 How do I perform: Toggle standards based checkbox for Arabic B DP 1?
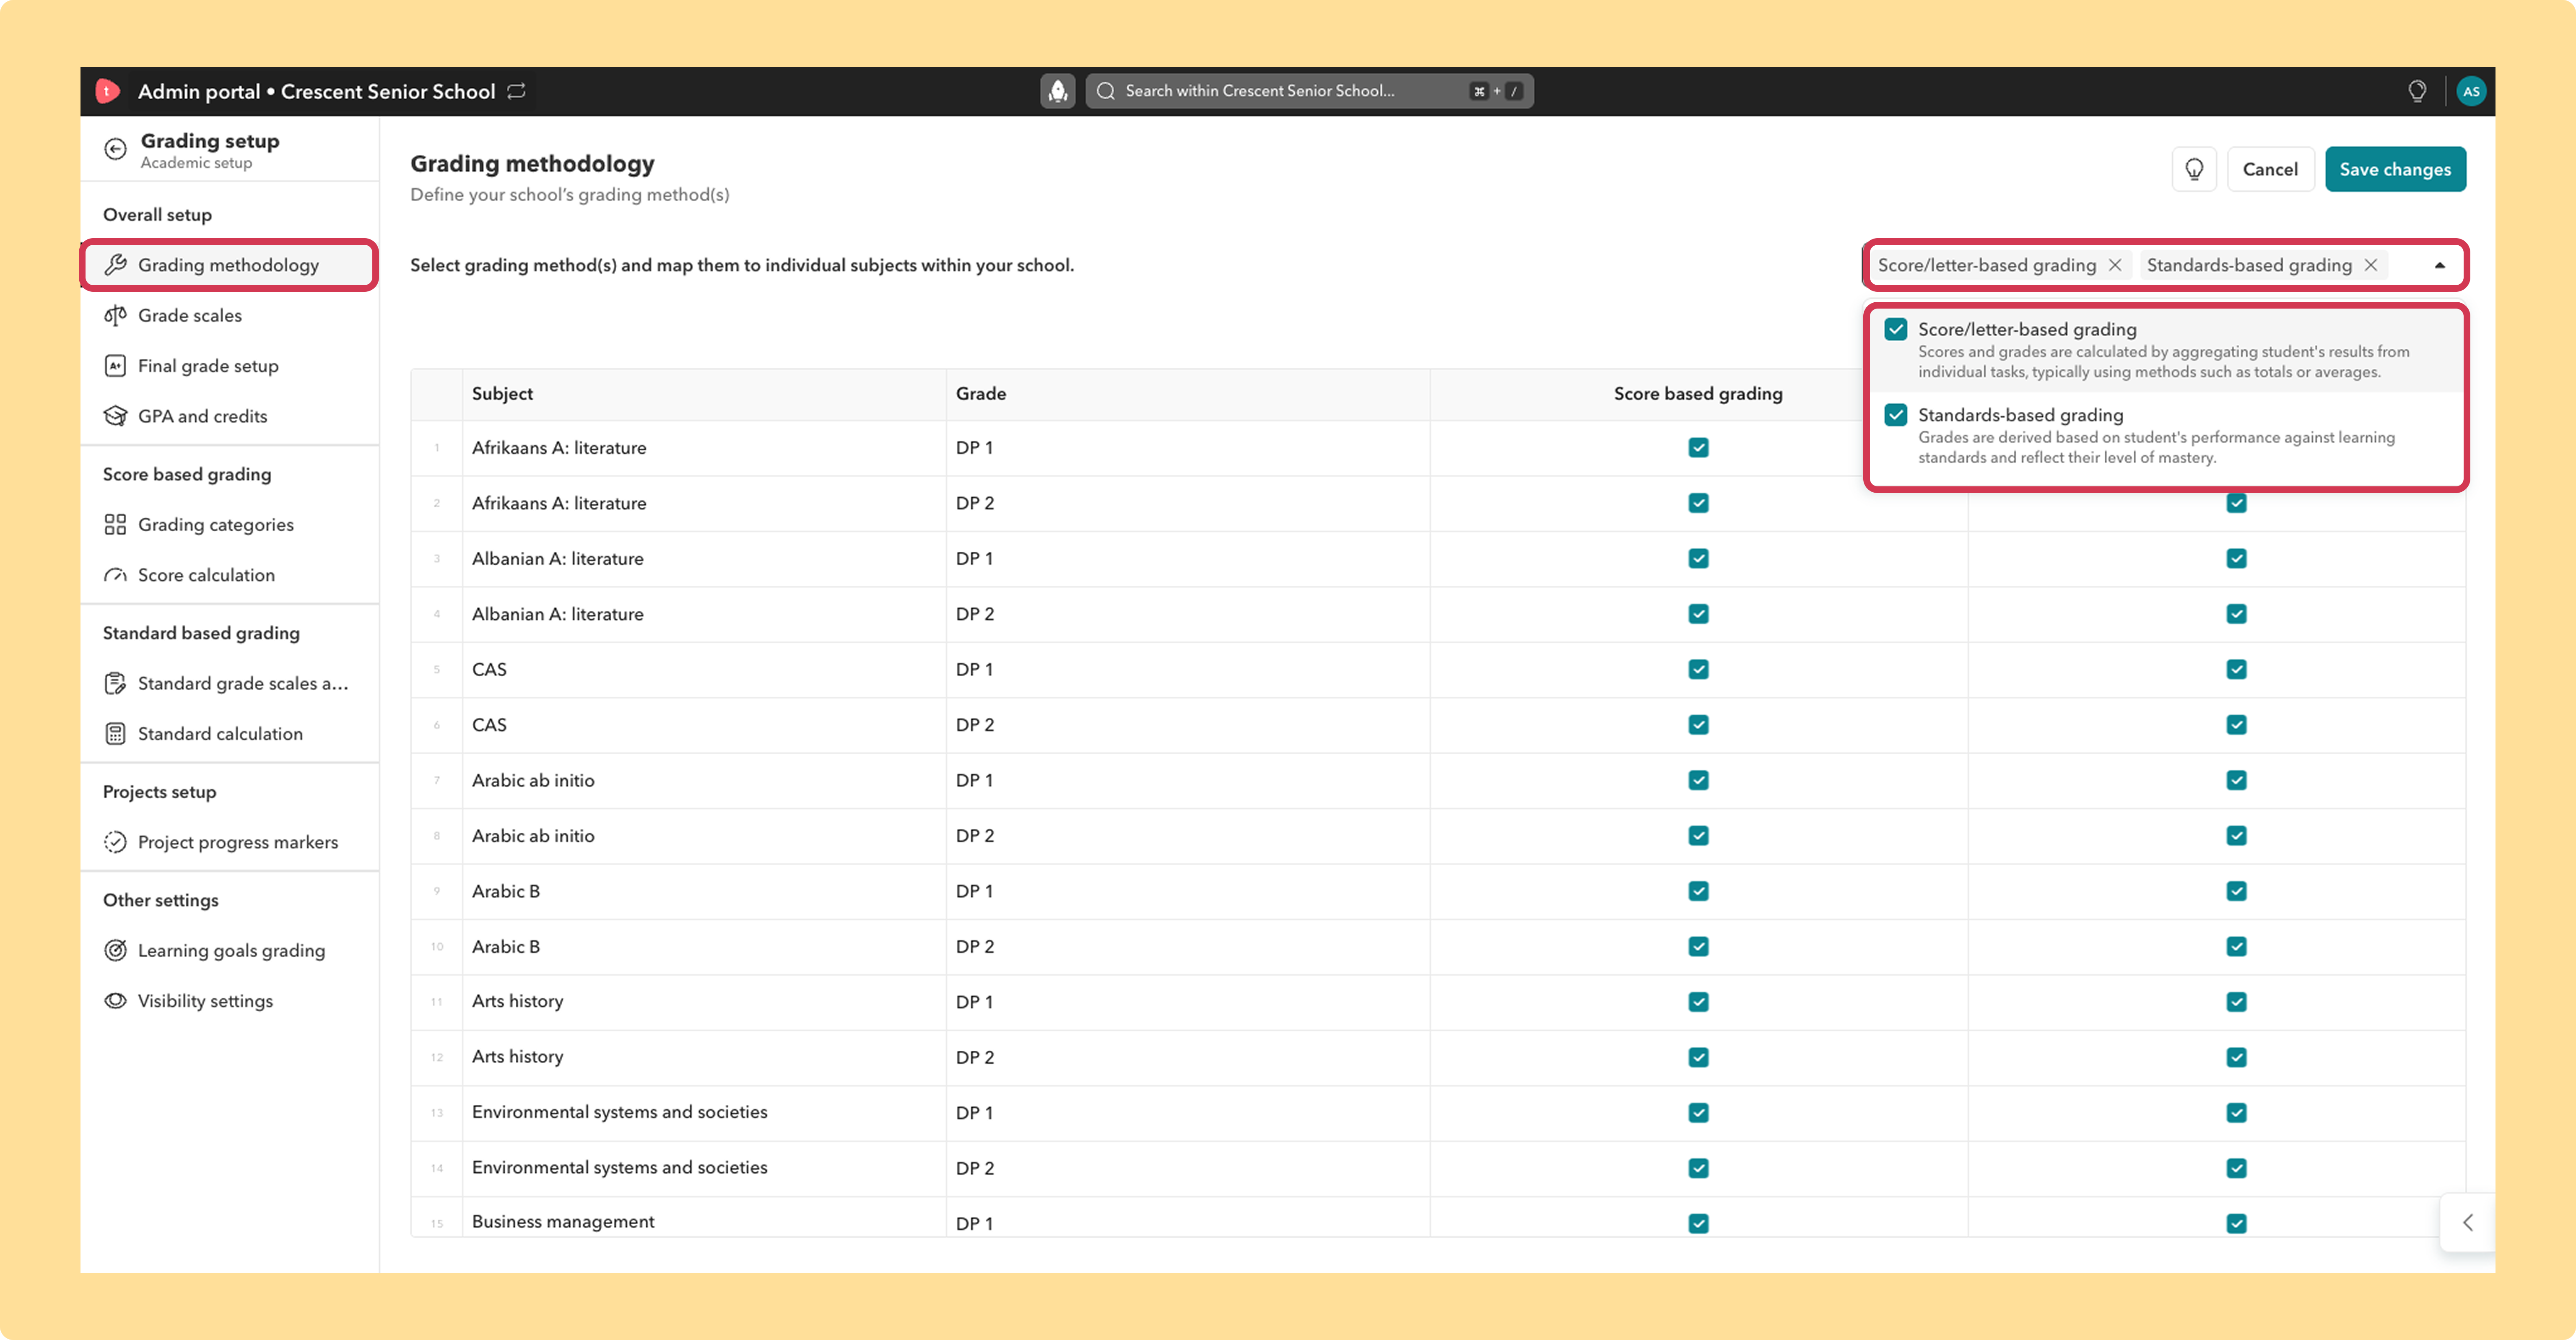[2237, 891]
